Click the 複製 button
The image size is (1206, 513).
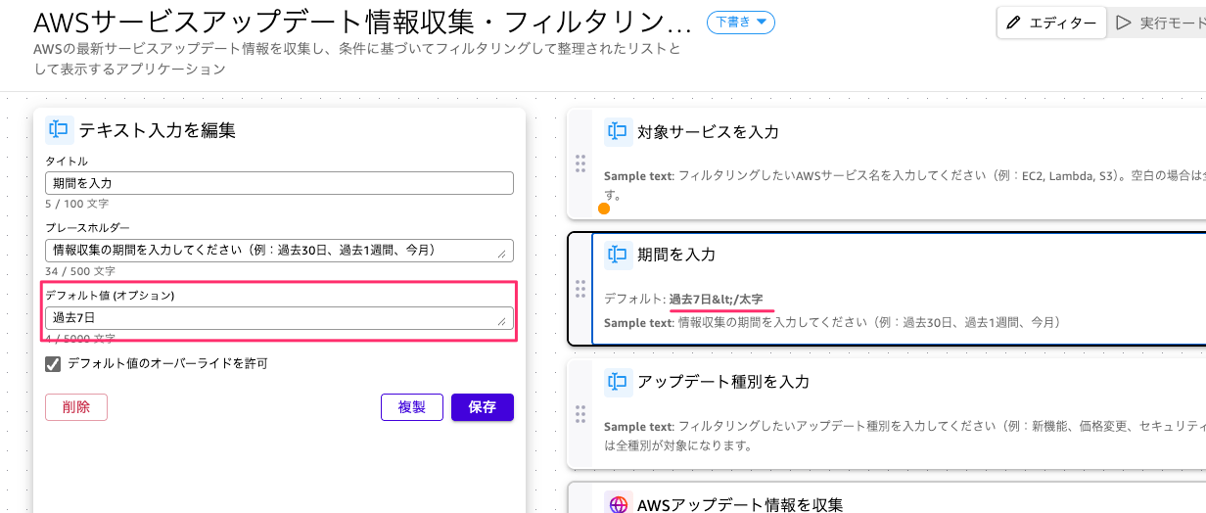(x=411, y=407)
